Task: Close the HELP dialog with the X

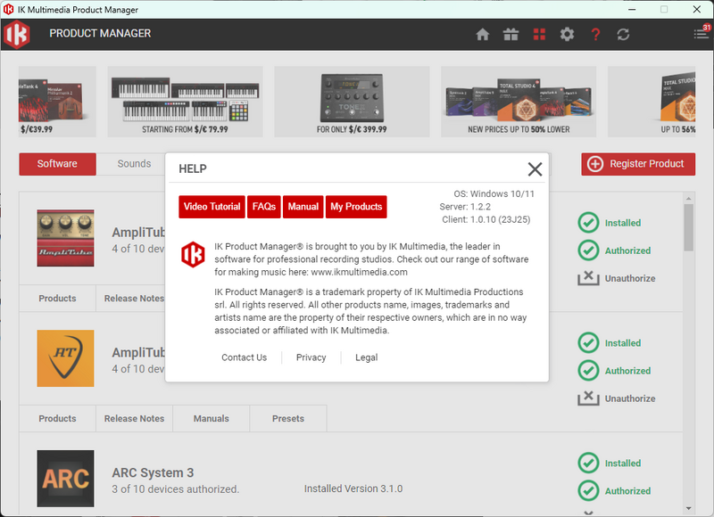Action: [x=535, y=169]
